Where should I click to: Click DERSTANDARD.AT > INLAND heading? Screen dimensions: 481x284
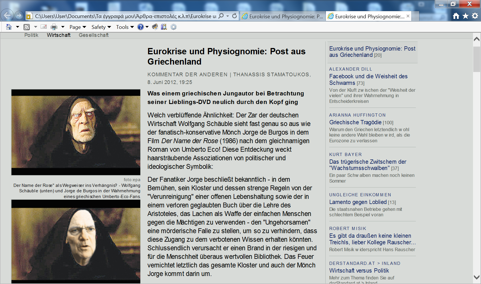coord(365,263)
